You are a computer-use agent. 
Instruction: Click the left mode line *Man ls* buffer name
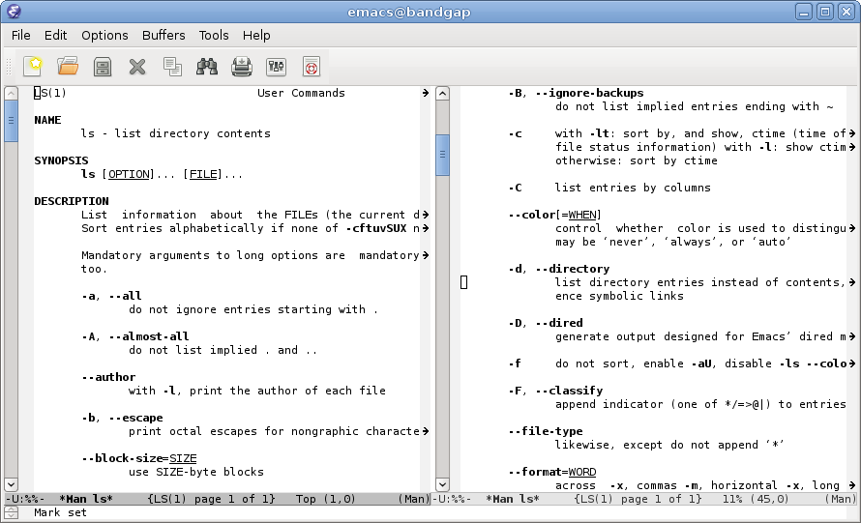click(x=86, y=499)
